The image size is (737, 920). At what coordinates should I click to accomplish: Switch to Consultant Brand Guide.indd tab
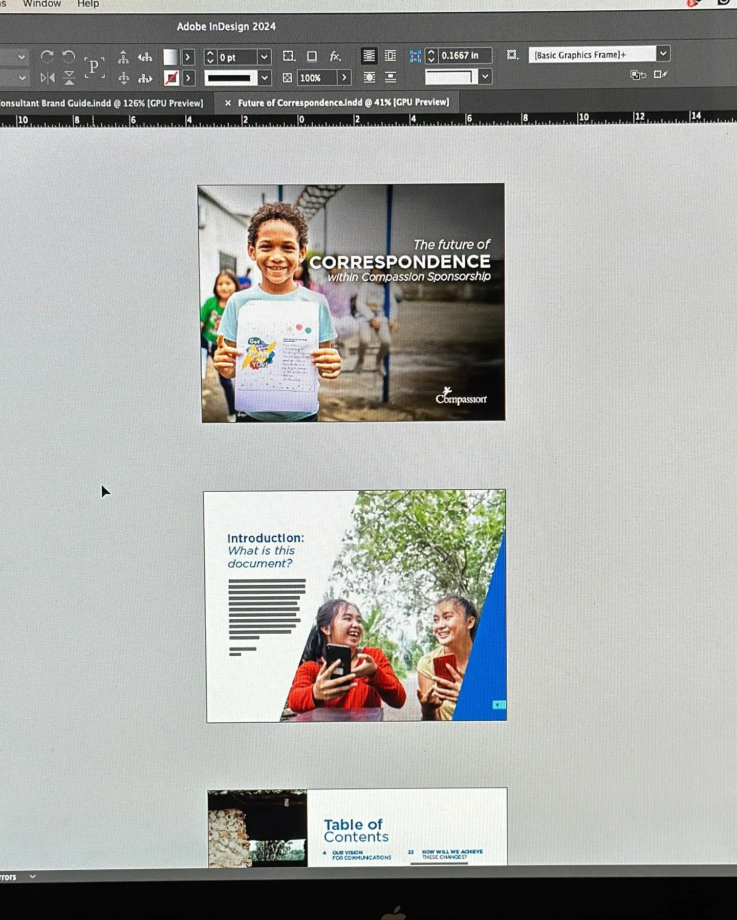[x=101, y=103]
